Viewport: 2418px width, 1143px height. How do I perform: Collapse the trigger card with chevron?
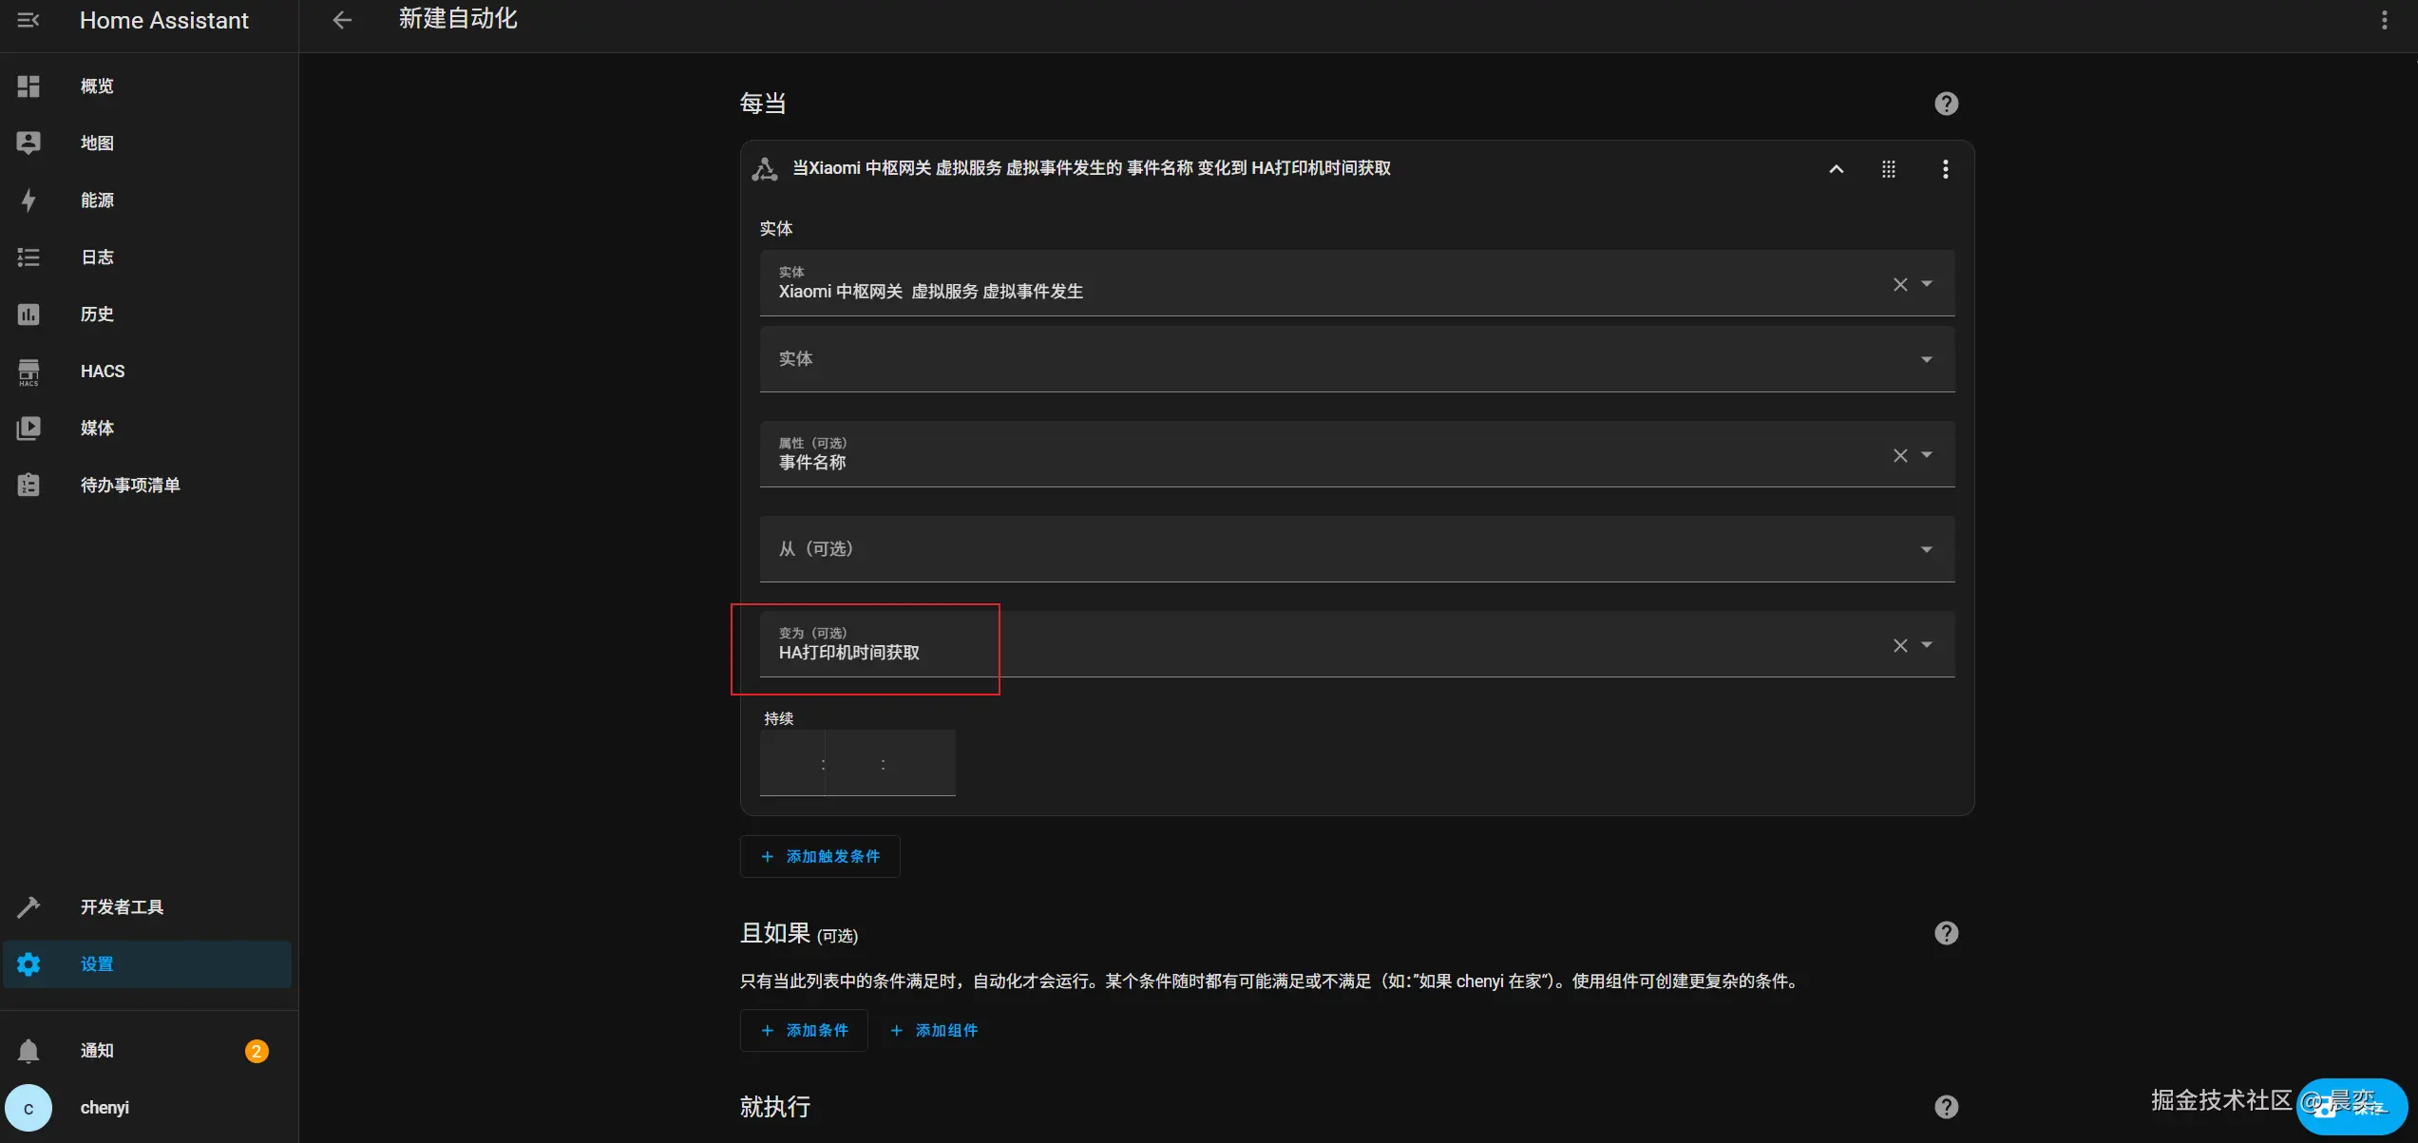pos(1836,169)
